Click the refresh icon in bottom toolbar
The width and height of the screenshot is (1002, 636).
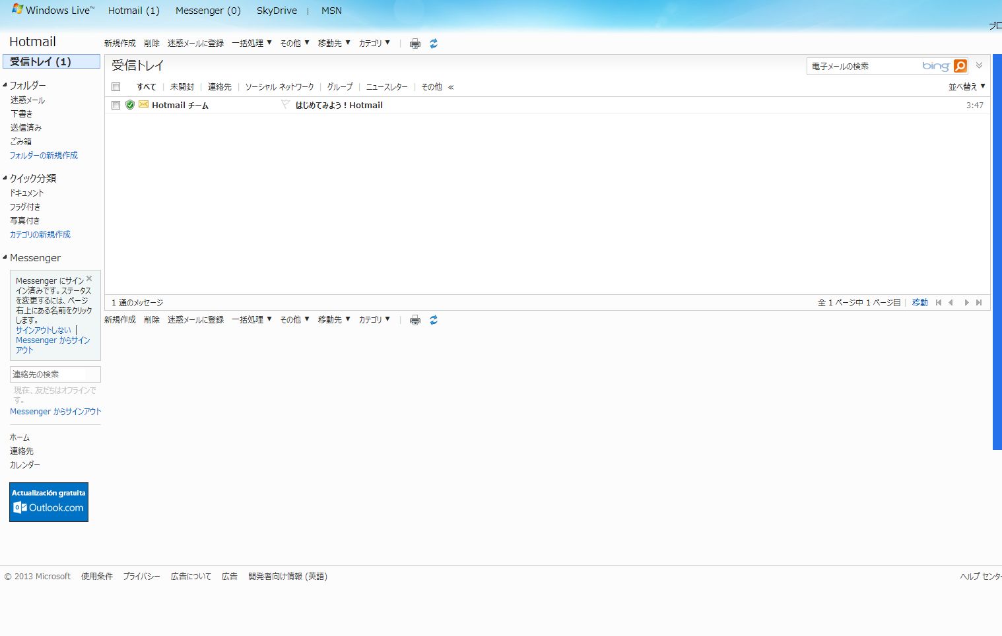[434, 320]
